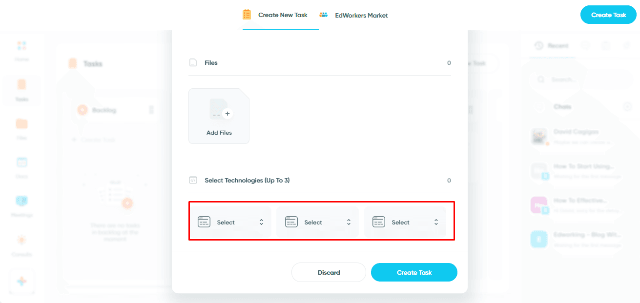Click the EdWorkers Market people icon
The image size is (640, 303).
click(324, 15)
